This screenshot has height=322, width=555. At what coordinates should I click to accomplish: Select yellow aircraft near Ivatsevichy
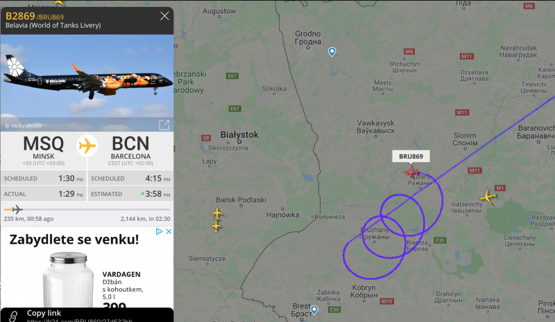(x=488, y=197)
